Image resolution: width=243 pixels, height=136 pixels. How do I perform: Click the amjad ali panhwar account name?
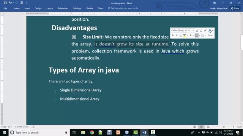coord(219,8)
